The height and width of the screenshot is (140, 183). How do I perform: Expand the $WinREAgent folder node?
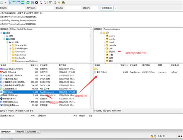click(x=10, y=49)
